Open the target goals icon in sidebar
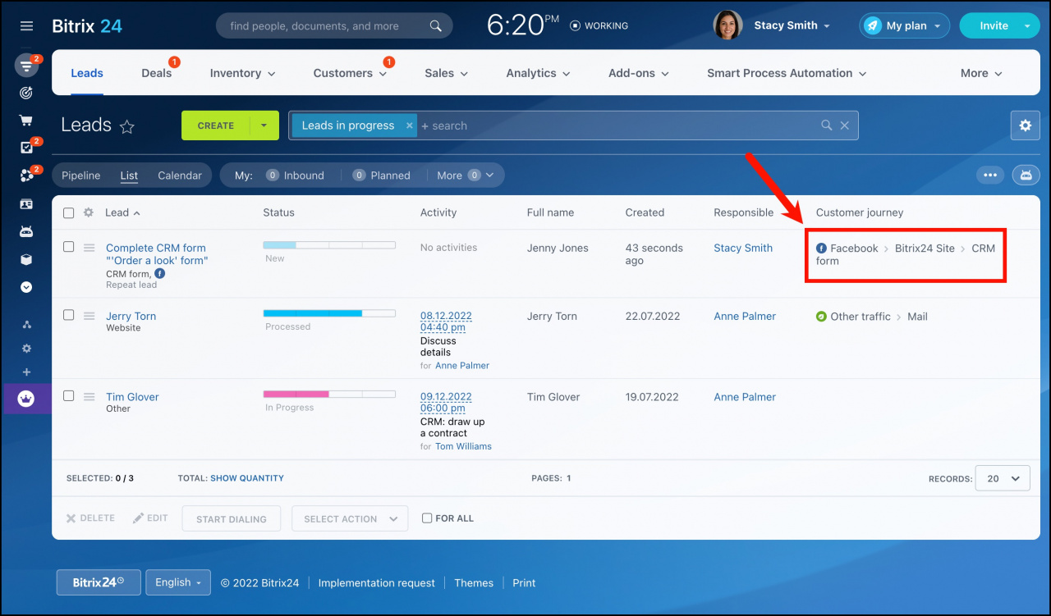 pyautogui.click(x=26, y=93)
